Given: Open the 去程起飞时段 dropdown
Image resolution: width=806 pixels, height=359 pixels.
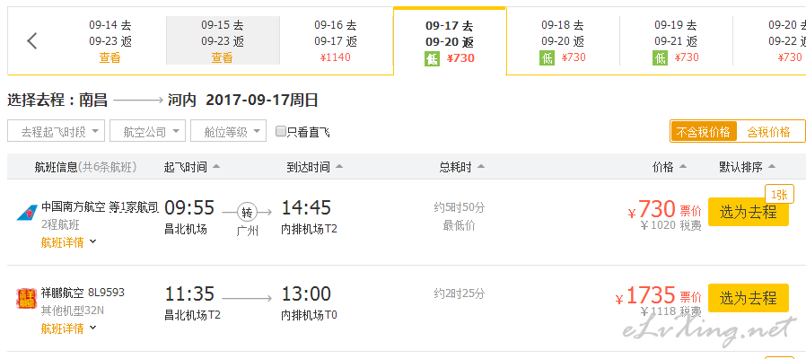Looking at the screenshot, I should click(x=56, y=131).
